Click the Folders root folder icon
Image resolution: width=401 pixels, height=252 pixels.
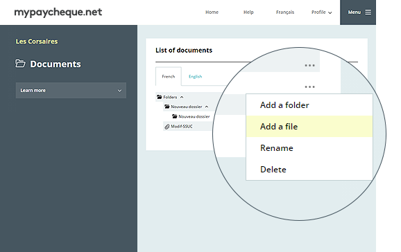point(160,97)
